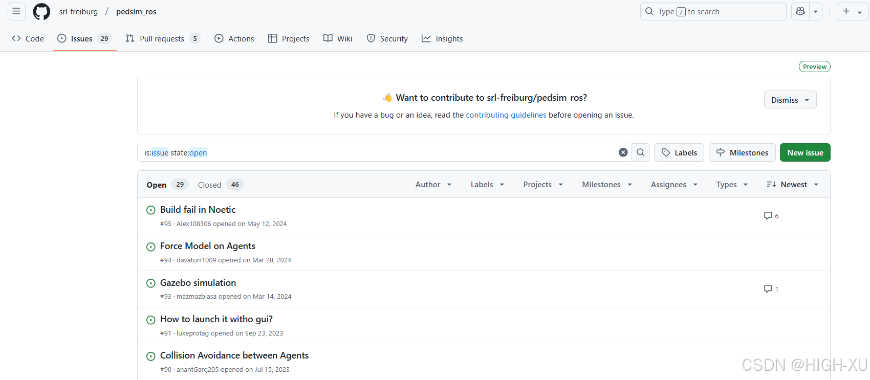The image size is (870, 380).
Task: Click the open-status icon of 'Collision Avoidance between Agents'
Action: [x=151, y=356]
